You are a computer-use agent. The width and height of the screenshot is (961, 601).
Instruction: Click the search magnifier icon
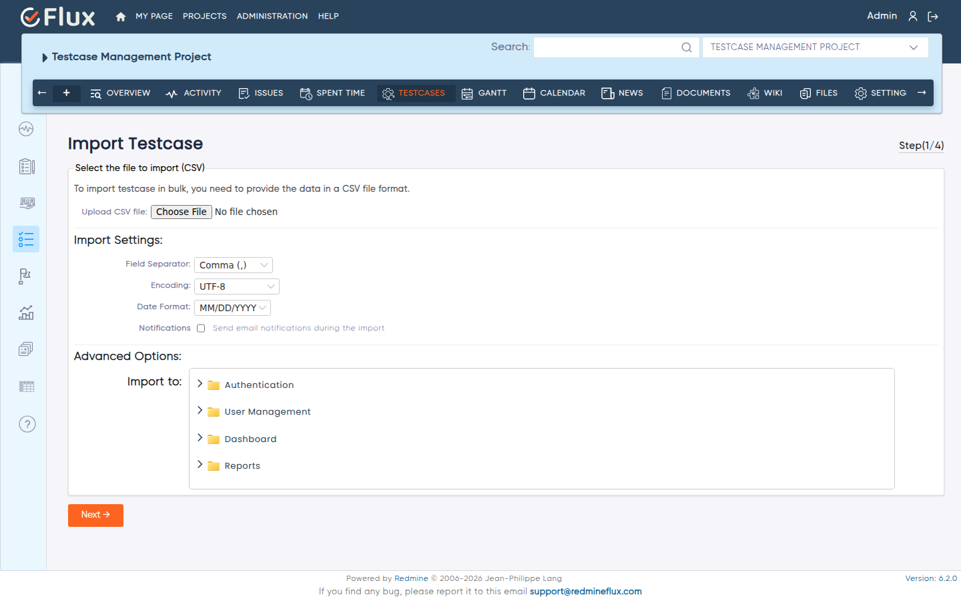686,47
